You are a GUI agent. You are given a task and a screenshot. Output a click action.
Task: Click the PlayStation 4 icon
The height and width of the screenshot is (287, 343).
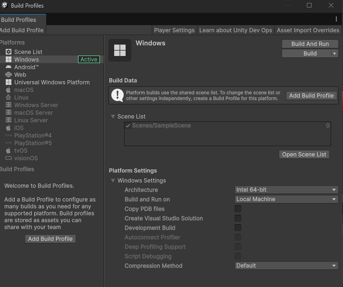click(x=8, y=135)
